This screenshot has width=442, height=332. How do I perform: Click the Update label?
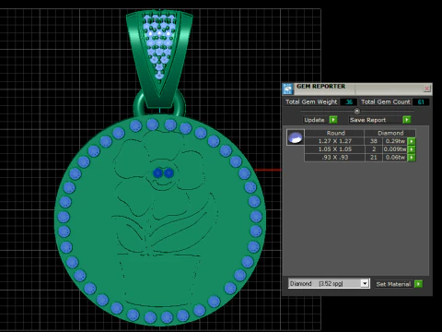[x=314, y=120]
